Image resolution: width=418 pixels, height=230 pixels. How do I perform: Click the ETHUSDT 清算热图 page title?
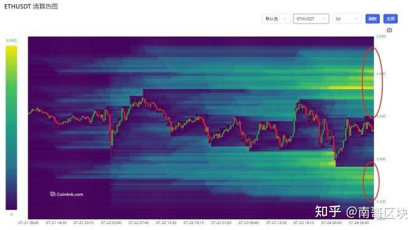point(31,6)
